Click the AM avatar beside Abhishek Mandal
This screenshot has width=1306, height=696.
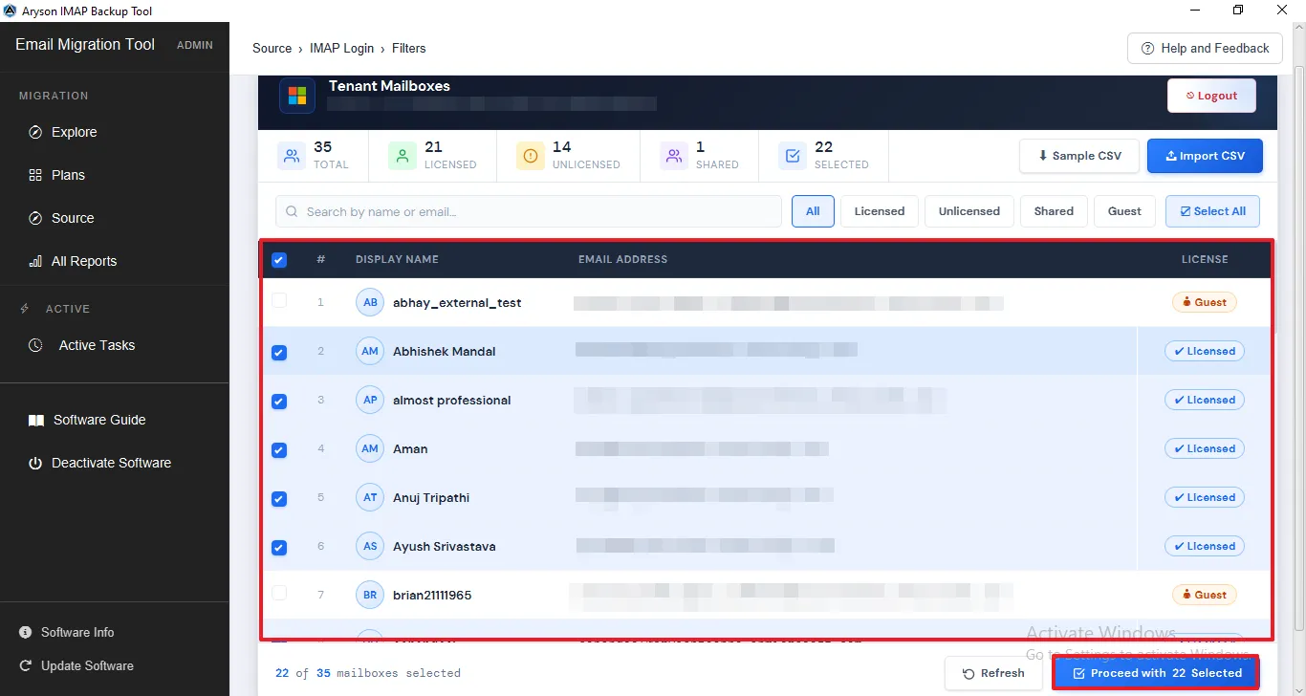(x=369, y=351)
